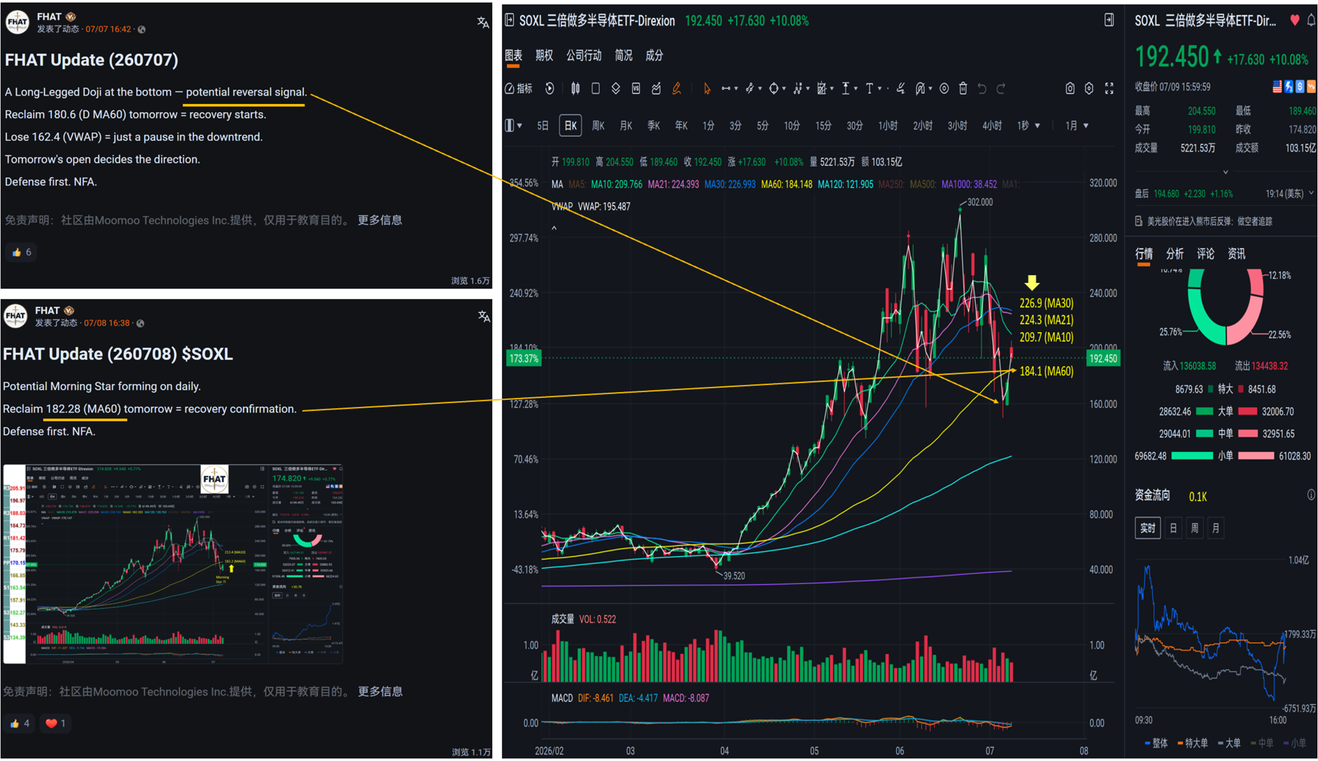
Task: Click the trend analysis chart icon
Action: 656,88
